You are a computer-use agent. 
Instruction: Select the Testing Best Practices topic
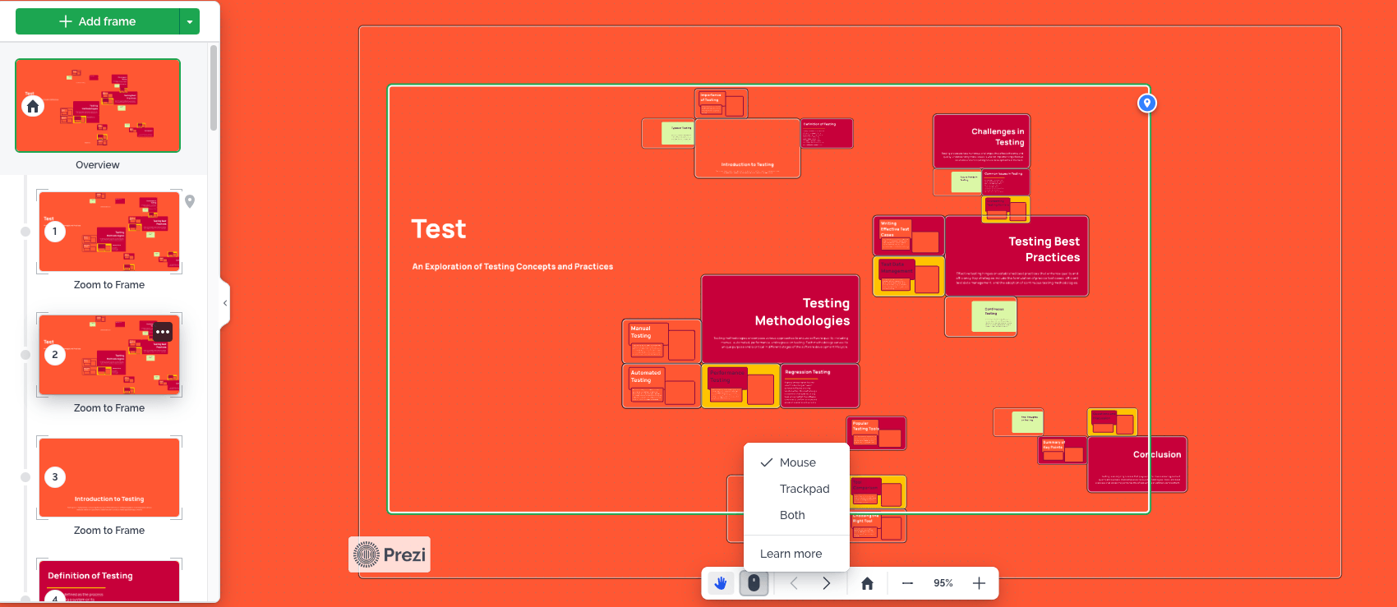click(1017, 255)
